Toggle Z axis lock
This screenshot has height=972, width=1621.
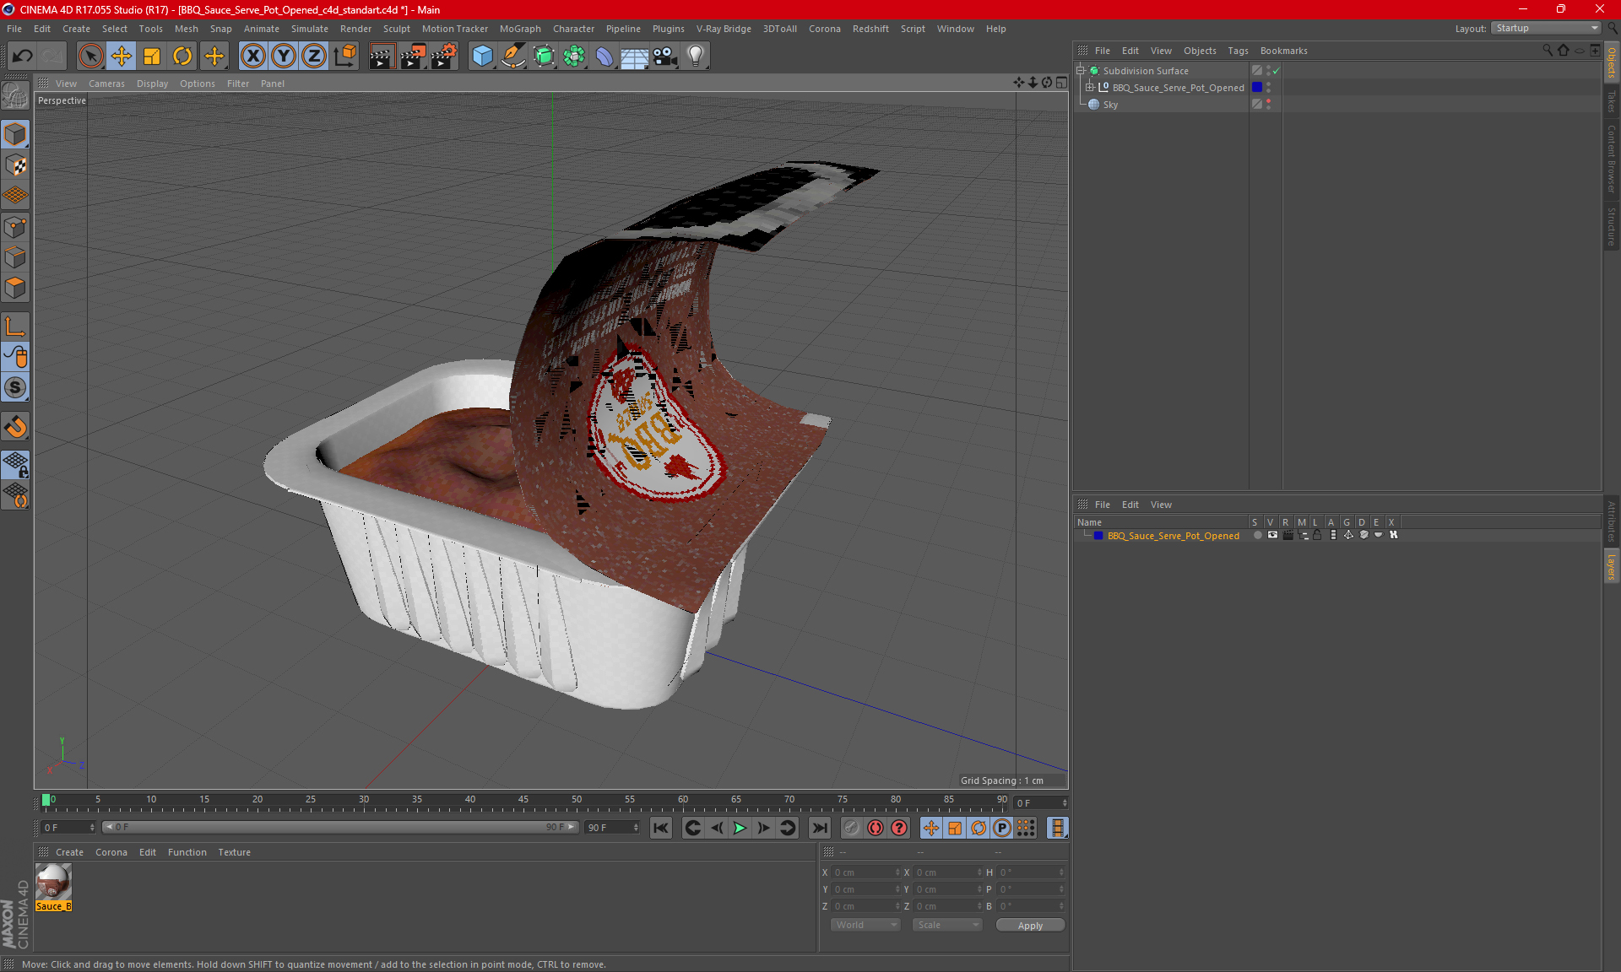click(314, 56)
